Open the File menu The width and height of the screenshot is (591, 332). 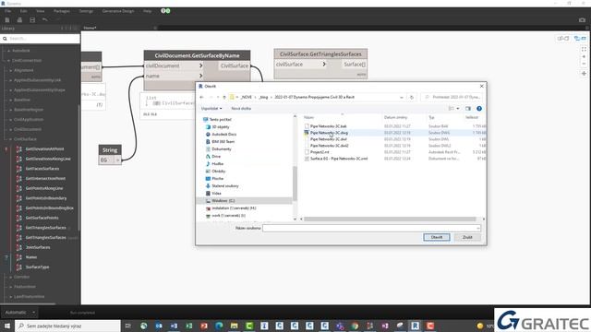pos(8,11)
